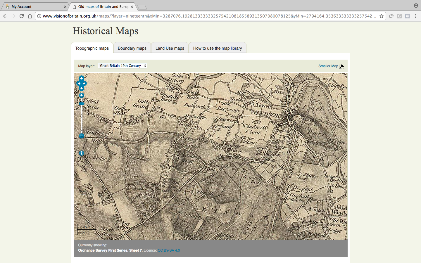The image size is (421, 263).
Task: Click the WINDSOR label on the map
Action: click(265, 114)
